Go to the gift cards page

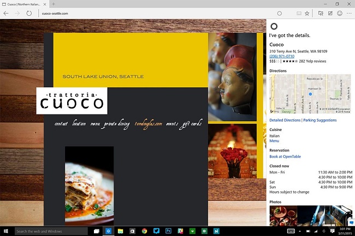click(x=192, y=124)
